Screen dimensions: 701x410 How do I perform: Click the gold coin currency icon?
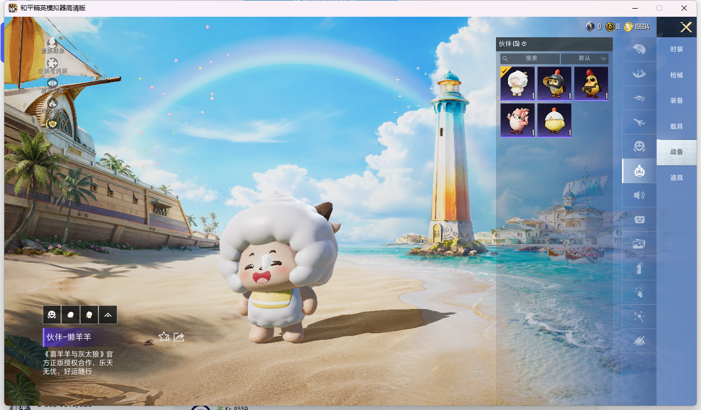[628, 26]
